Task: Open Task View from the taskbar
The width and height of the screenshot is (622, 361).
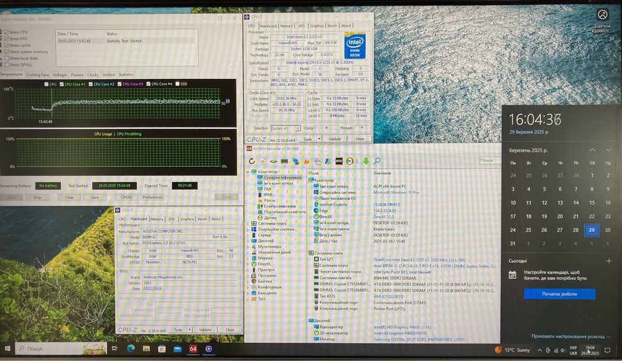Action: 114,349
